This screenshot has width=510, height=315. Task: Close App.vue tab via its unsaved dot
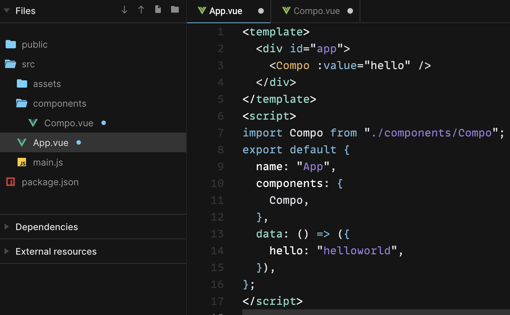(x=261, y=11)
